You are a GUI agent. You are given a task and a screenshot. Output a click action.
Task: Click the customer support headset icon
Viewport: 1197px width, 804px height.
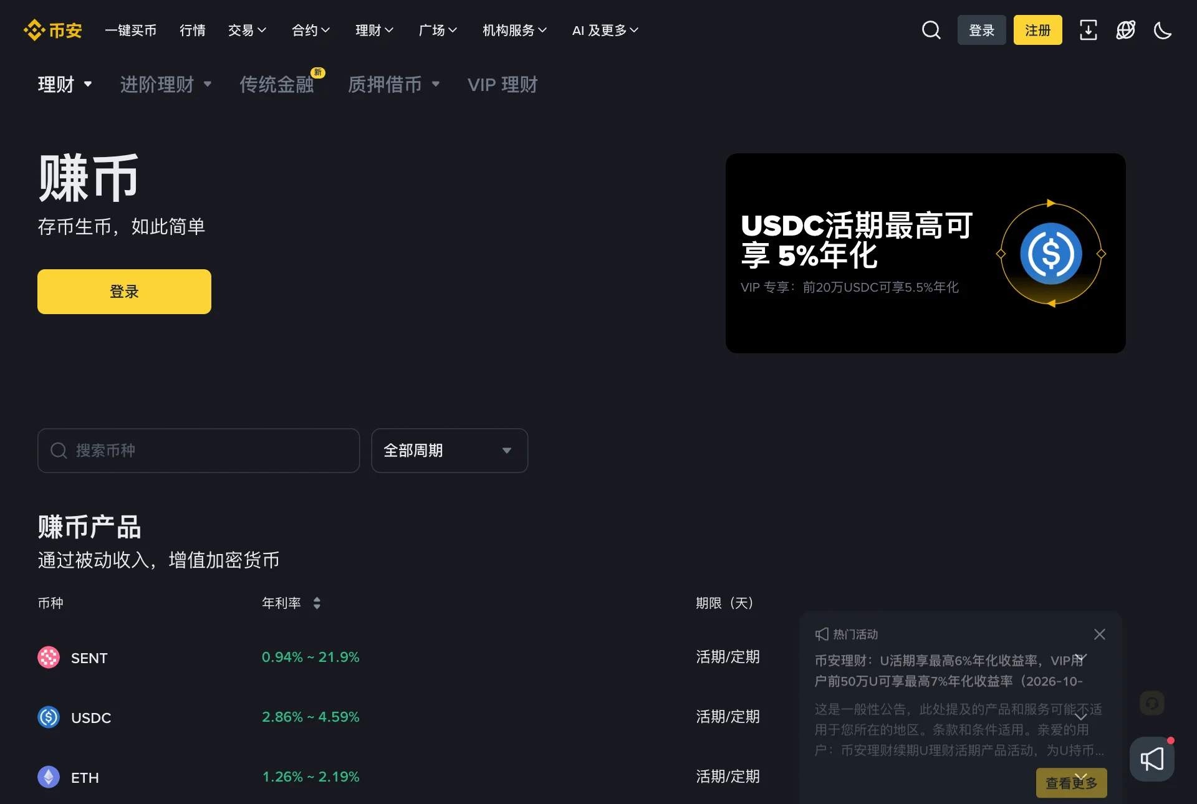(x=1152, y=703)
